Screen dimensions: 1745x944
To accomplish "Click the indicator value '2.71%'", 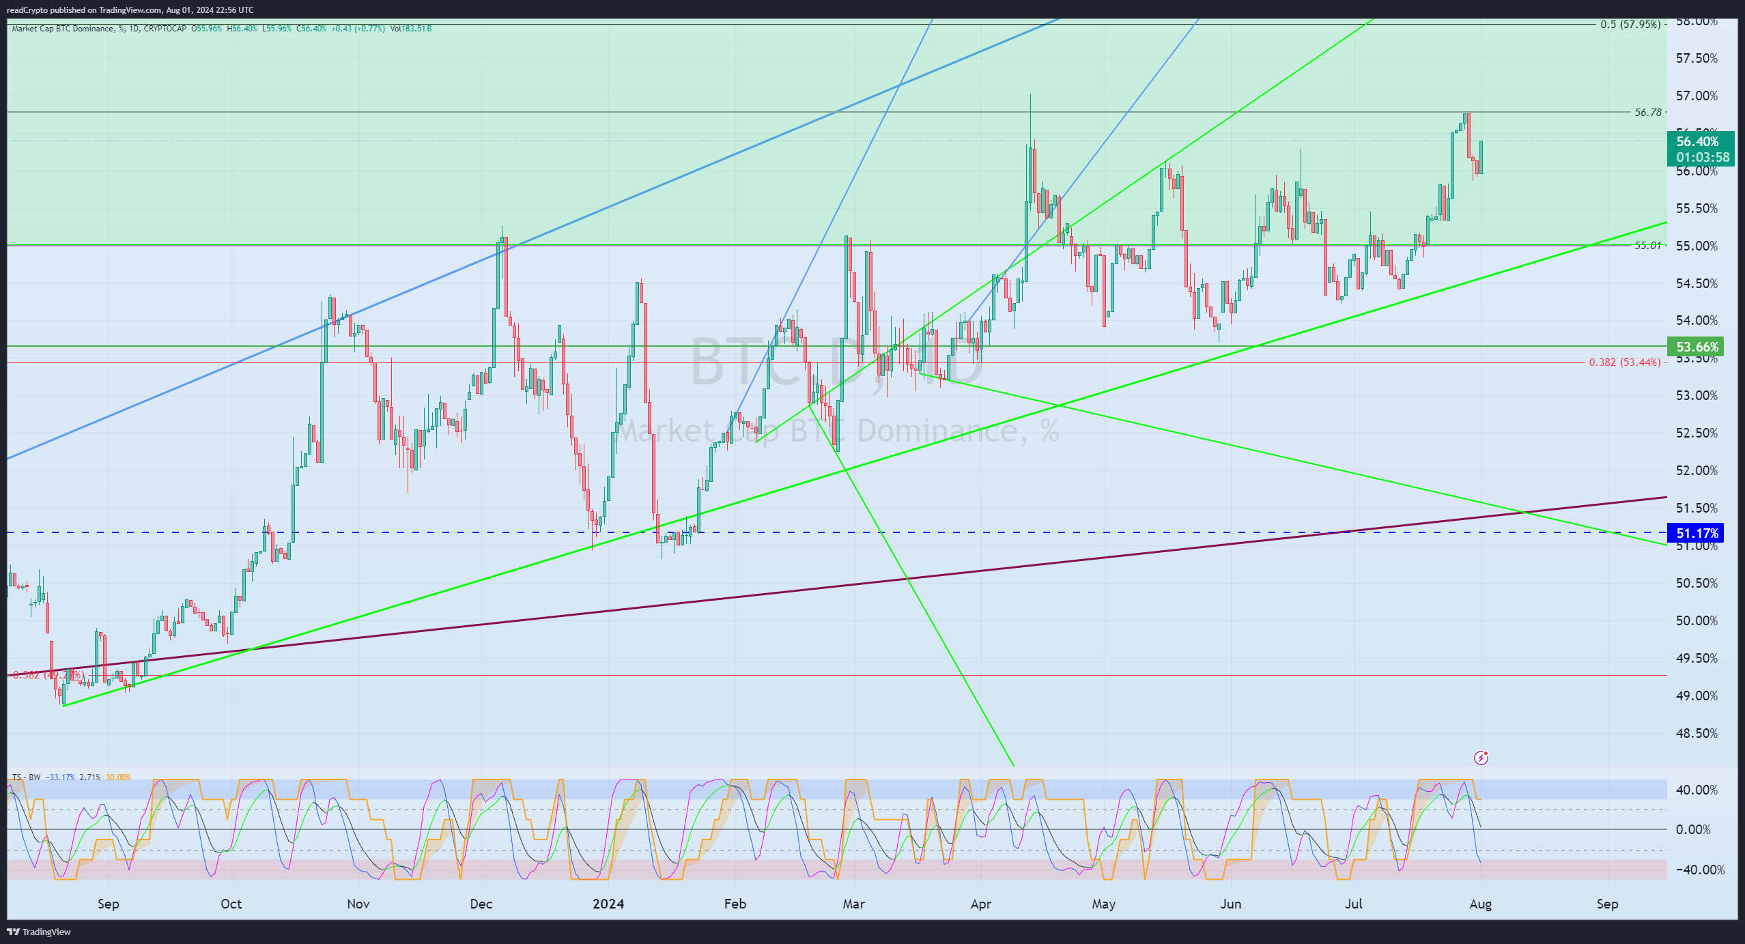I will click(90, 777).
